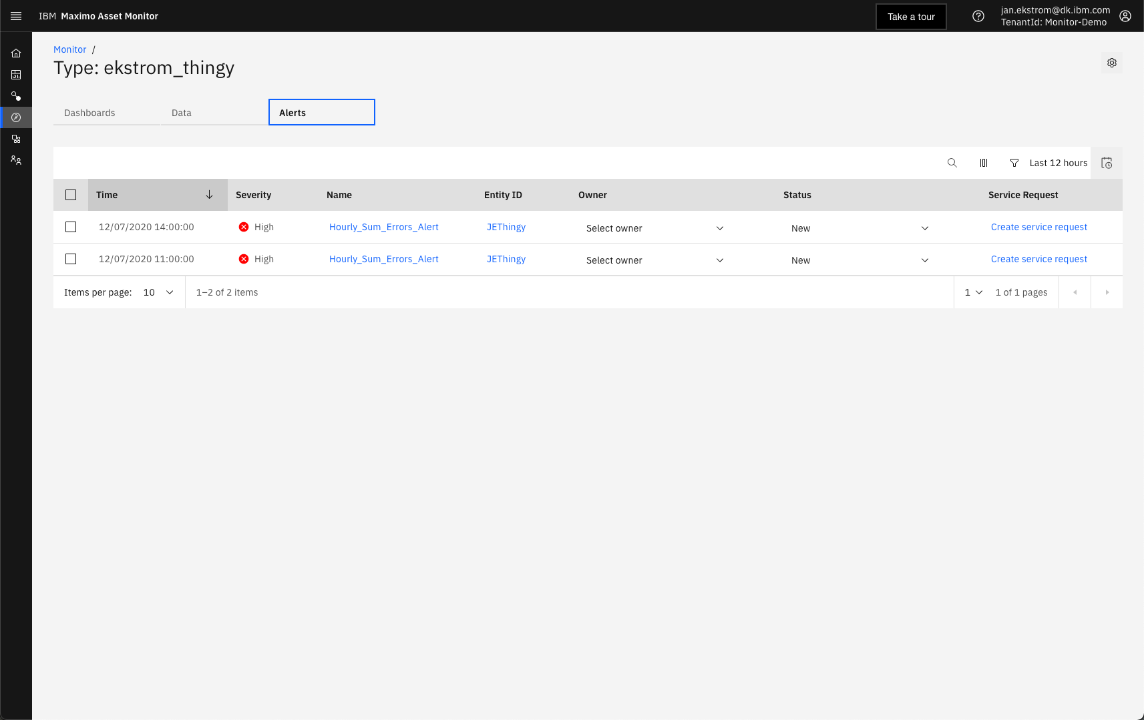Click the 1–2 of 2 items text

pos(227,292)
